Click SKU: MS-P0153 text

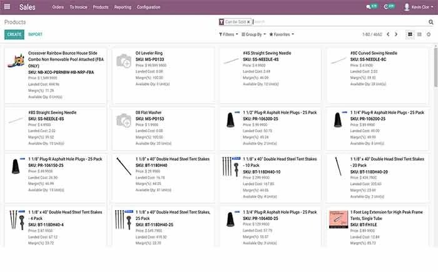pyautogui.click(x=150, y=119)
